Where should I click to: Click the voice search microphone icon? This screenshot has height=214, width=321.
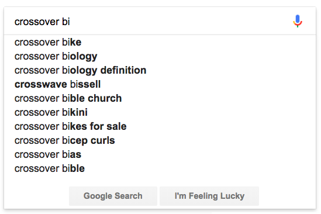[298, 21]
